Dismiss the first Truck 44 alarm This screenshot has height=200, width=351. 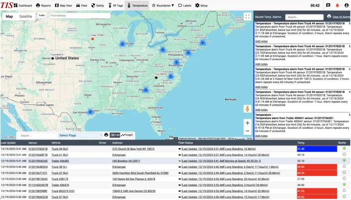[x=349, y=23]
